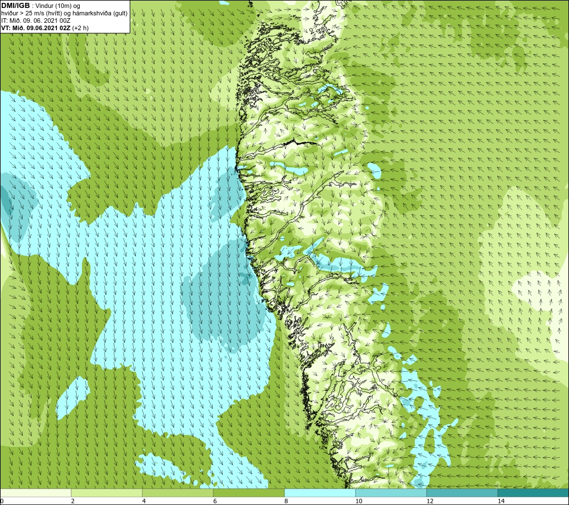The width and height of the screenshot is (569, 505).
Task: Click the above-14 dark teal scale segment
Action: coord(534,493)
